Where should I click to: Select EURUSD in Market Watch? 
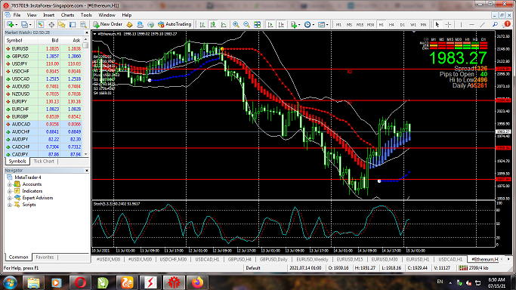[43, 48]
